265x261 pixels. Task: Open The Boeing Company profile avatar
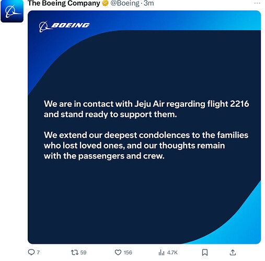point(12,11)
